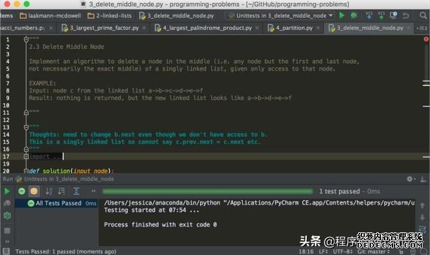Click the '1 test passed' summary text
The height and width of the screenshot is (255, 430).
pyautogui.click(x=339, y=191)
